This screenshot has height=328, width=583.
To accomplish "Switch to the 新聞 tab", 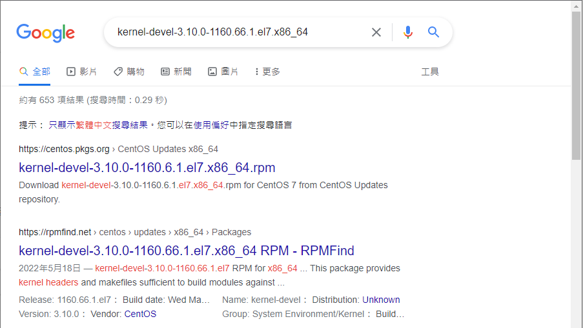I will pos(176,72).
